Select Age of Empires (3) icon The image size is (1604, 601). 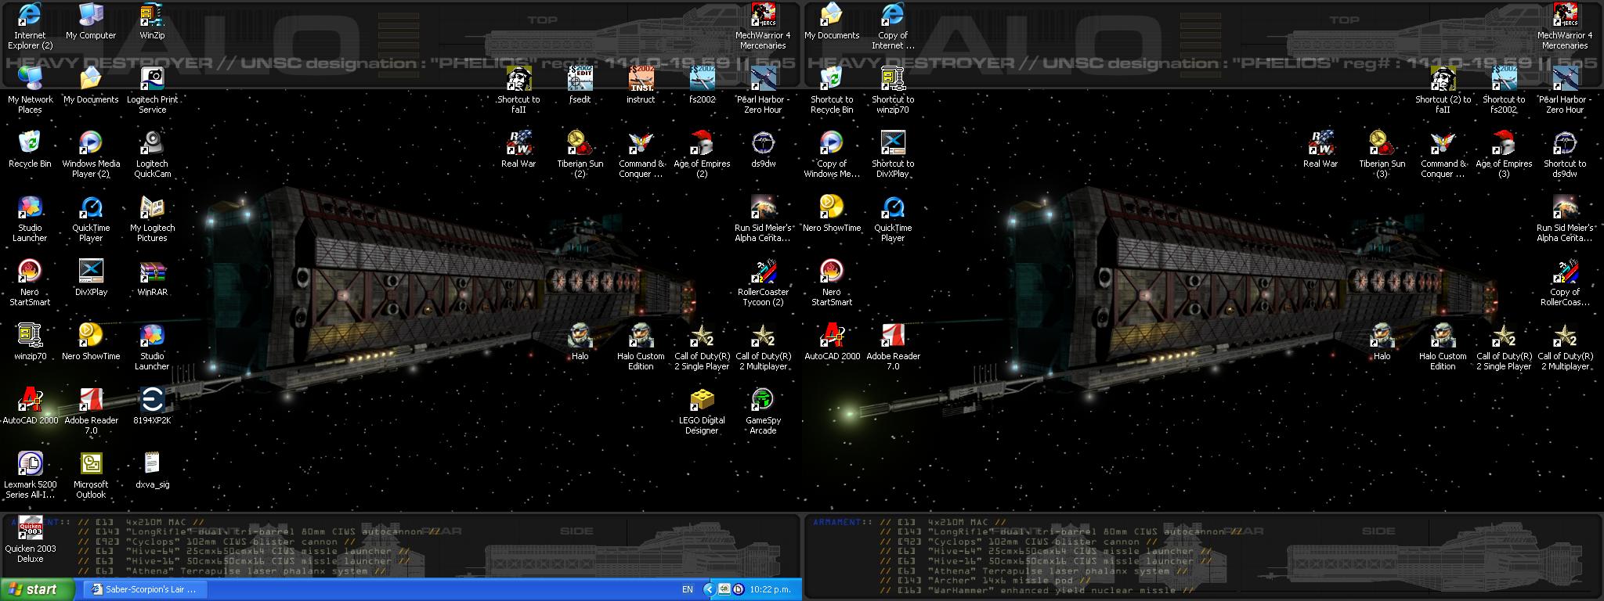(x=1504, y=154)
